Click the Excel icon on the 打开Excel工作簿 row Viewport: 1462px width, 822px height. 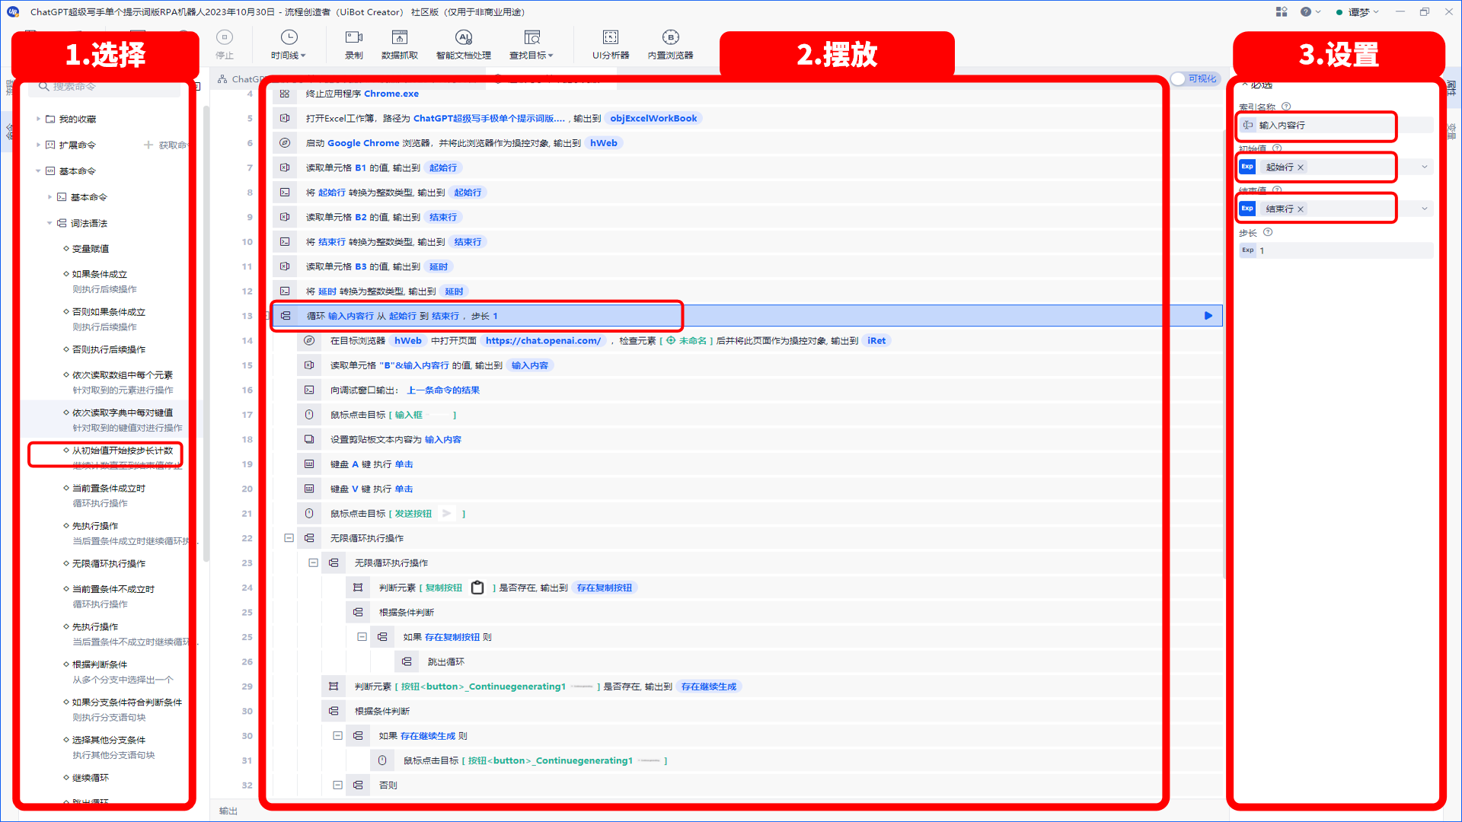click(285, 118)
